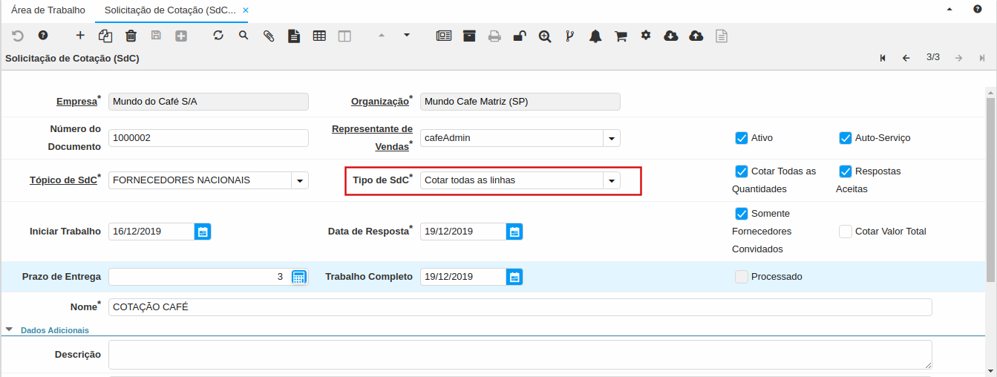Open Tópico de SdC dropdown arrow

pyautogui.click(x=300, y=180)
